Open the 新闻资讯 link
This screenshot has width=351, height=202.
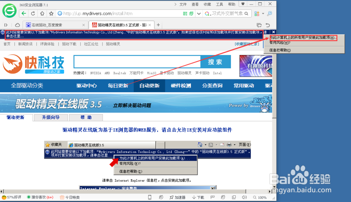(x=25, y=44)
